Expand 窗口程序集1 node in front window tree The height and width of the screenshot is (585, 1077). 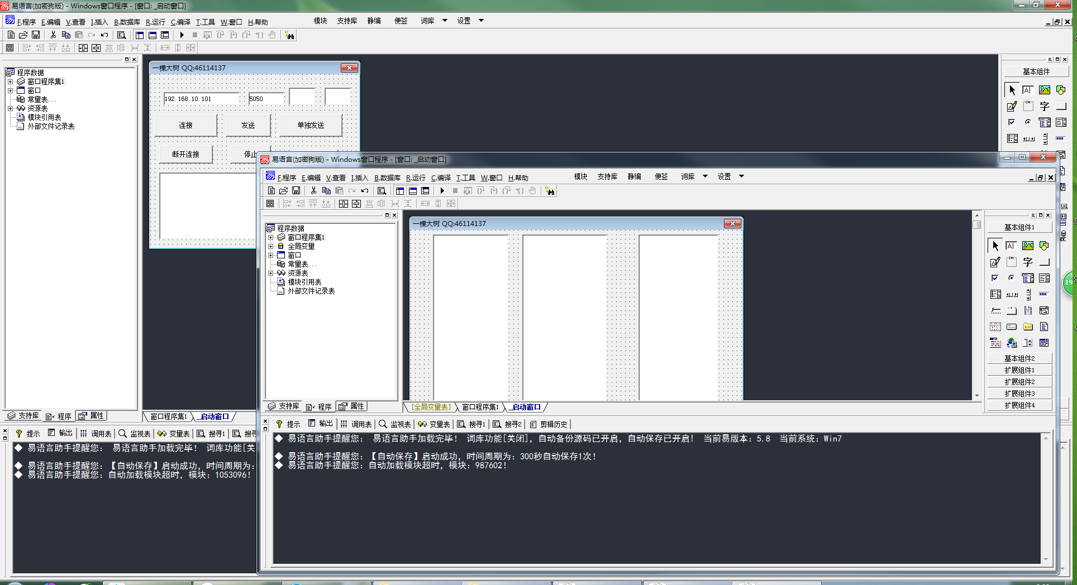coord(271,237)
